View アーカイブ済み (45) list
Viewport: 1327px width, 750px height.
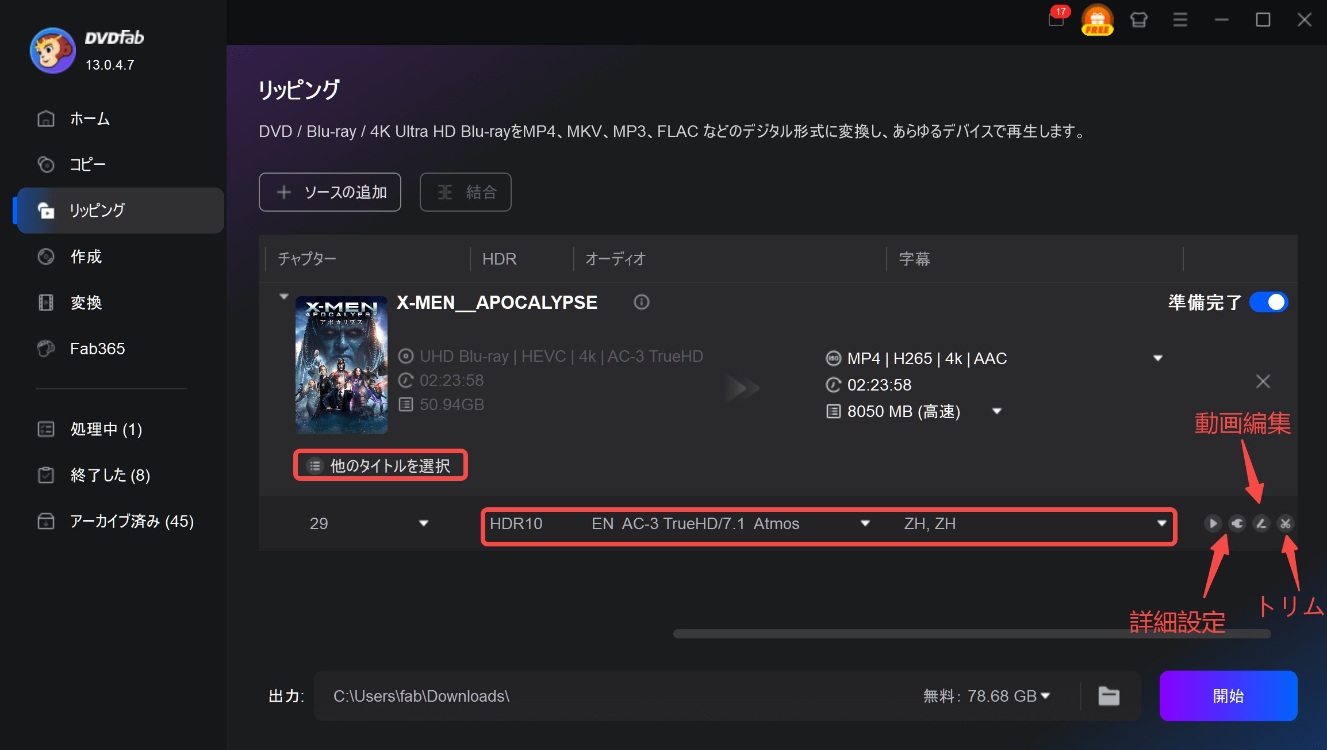click(x=121, y=521)
